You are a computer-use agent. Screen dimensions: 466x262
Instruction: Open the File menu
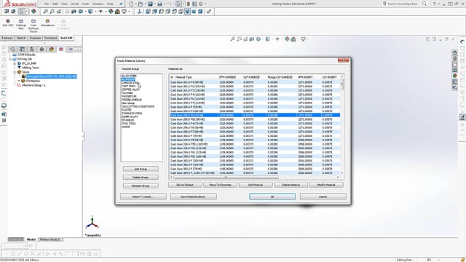click(x=47, y=4)
